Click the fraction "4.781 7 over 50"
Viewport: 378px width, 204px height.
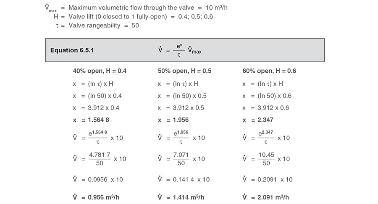(99, 159)
